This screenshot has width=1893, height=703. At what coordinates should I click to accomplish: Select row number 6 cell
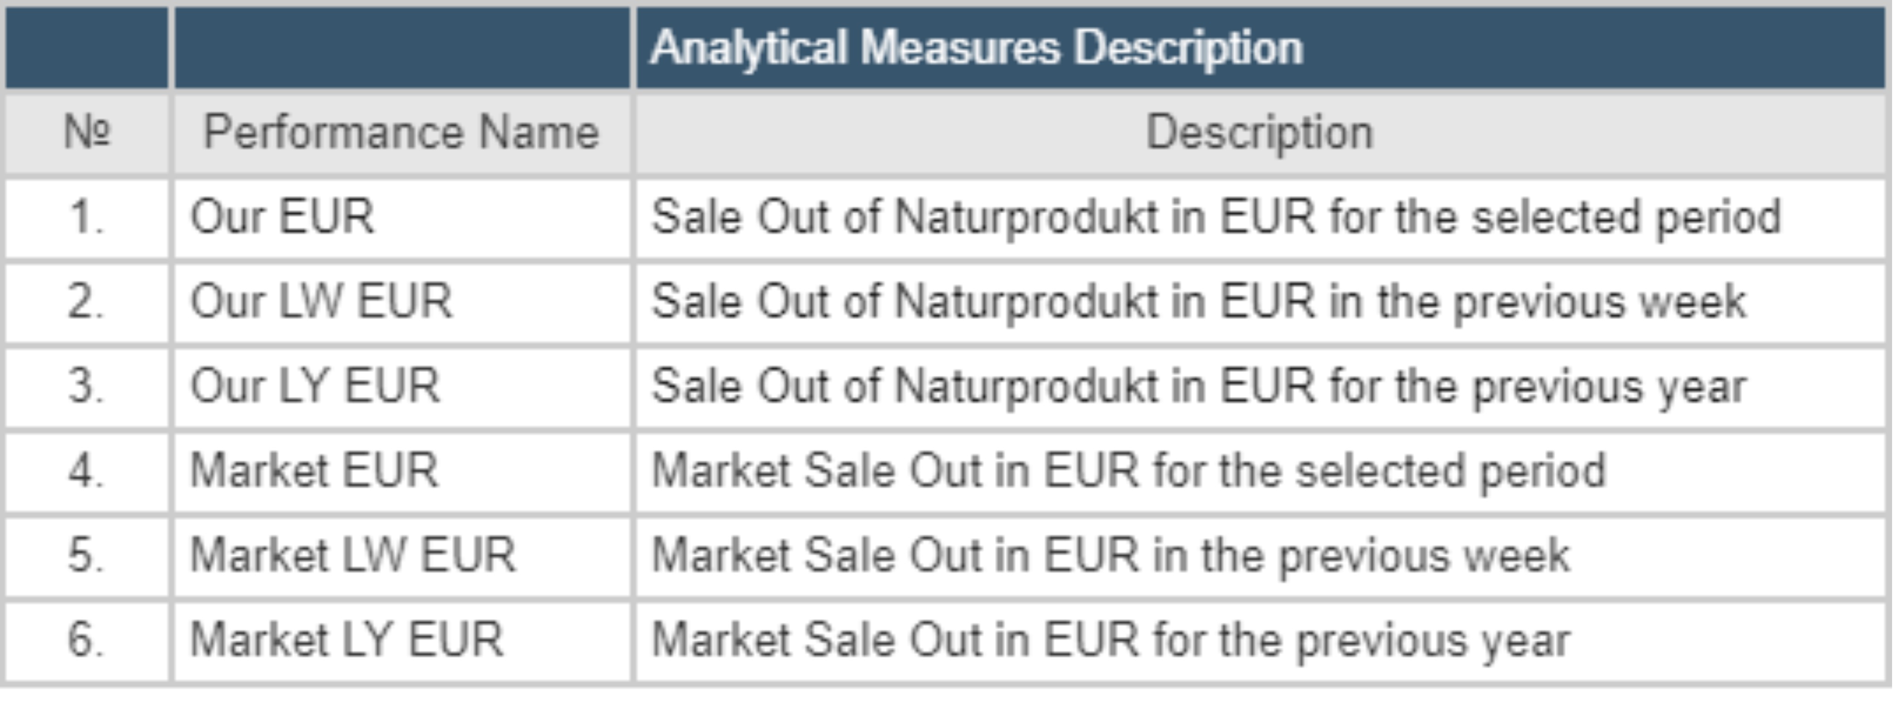coord(86,640)
